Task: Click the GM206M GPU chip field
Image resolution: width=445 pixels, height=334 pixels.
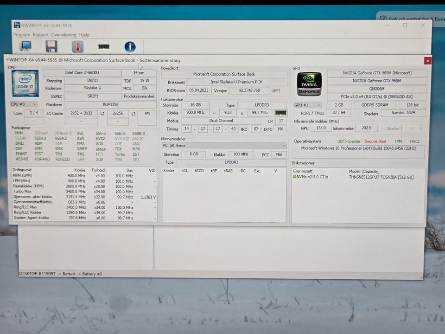Action: coord(377,89)
